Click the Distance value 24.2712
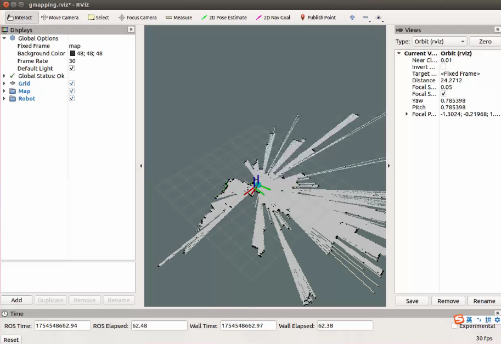The height and width of the screenshot is (344, 501). pos(451,80)
